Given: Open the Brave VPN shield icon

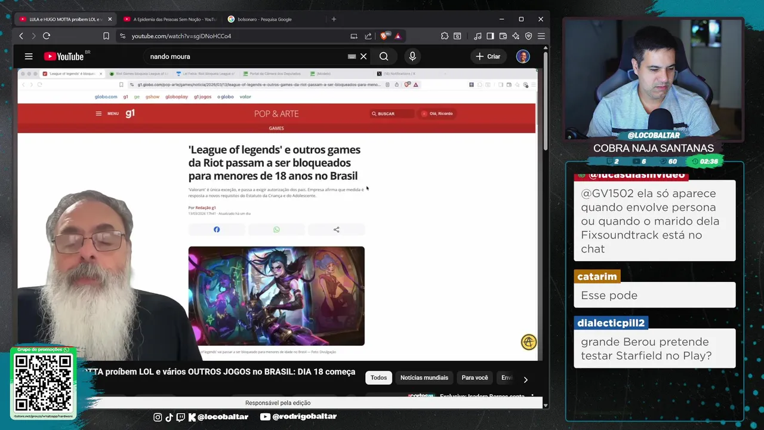Looking at the screenshot, I should tap(528, 36).
